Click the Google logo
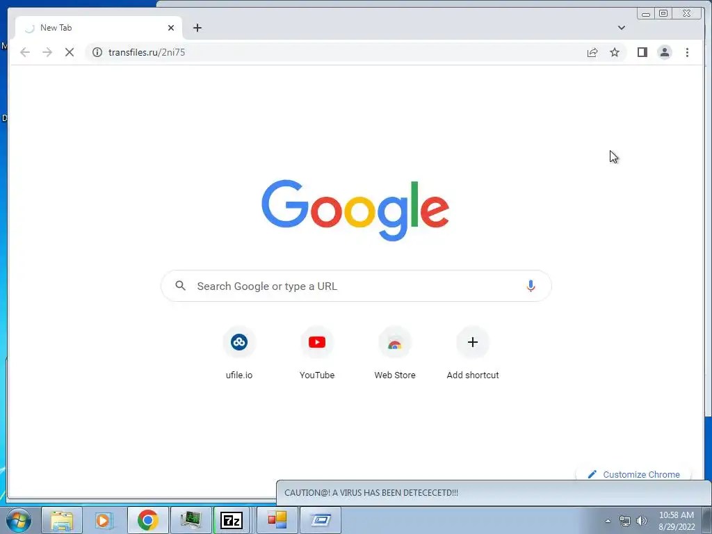The image size is (712, 534). [x=355, y=210]
